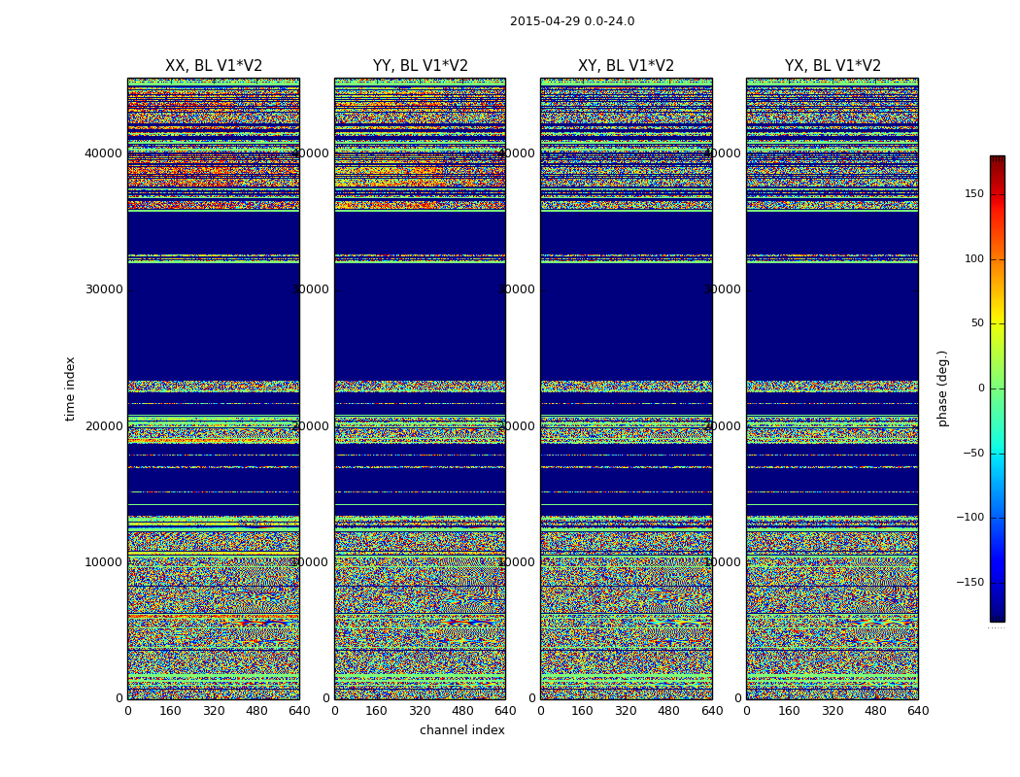
Task: Click colorbar tick label 100
Action: [x=973, y=258]
